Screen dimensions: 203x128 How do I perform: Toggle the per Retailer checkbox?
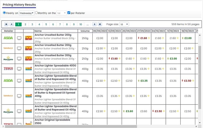tap(69, 13)
